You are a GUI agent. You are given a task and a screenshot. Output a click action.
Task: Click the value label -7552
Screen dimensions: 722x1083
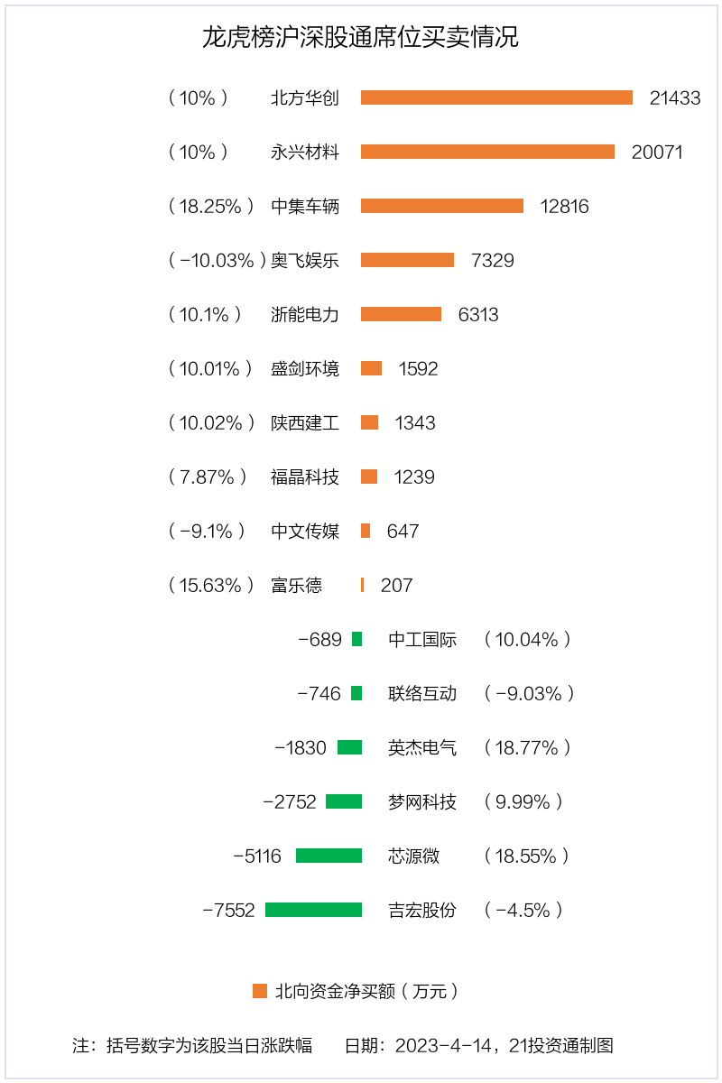[229, 910]
